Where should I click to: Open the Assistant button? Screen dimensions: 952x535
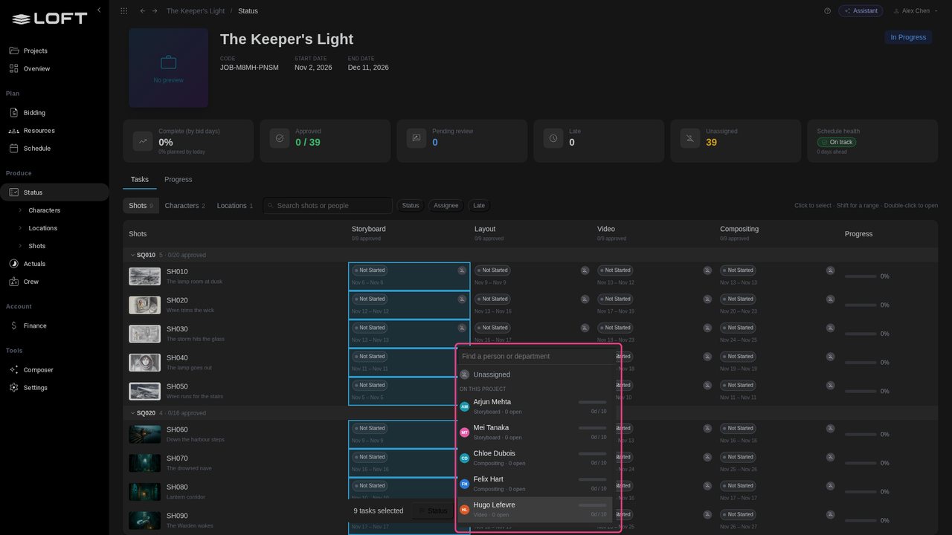click(861, 11)
